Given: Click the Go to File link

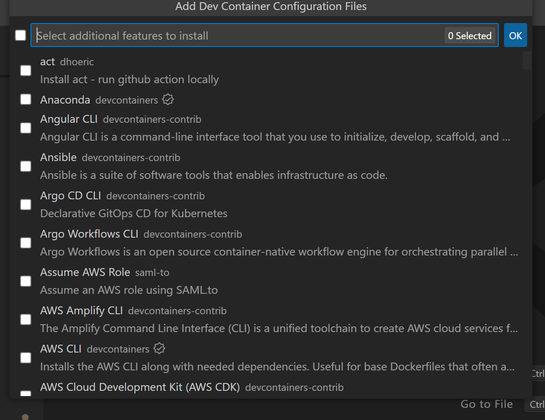Looking at the screenshot, I should coord(487,404).
